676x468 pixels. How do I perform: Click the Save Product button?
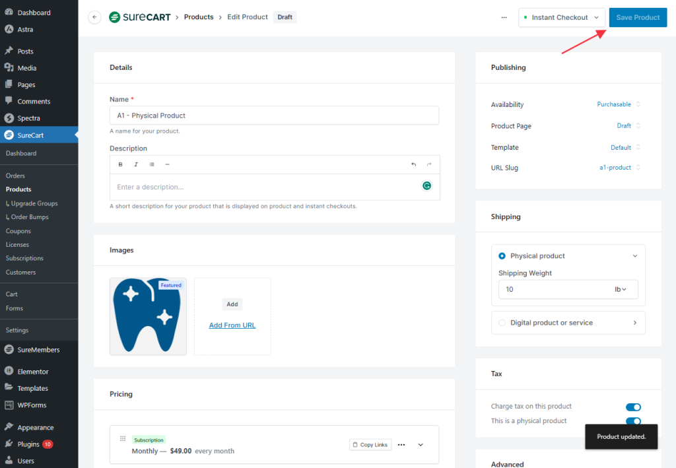pos(638,18)
